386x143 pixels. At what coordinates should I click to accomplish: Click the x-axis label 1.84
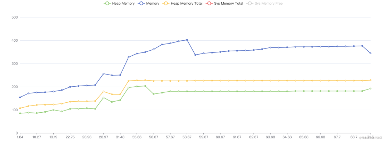point(20,137)
